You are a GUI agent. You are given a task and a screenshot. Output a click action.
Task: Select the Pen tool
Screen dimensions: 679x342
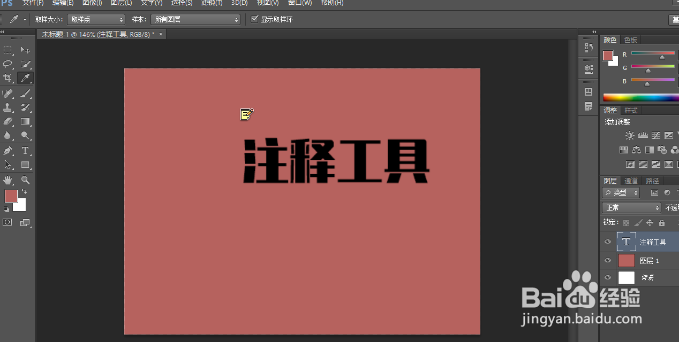tap(7, 151)
